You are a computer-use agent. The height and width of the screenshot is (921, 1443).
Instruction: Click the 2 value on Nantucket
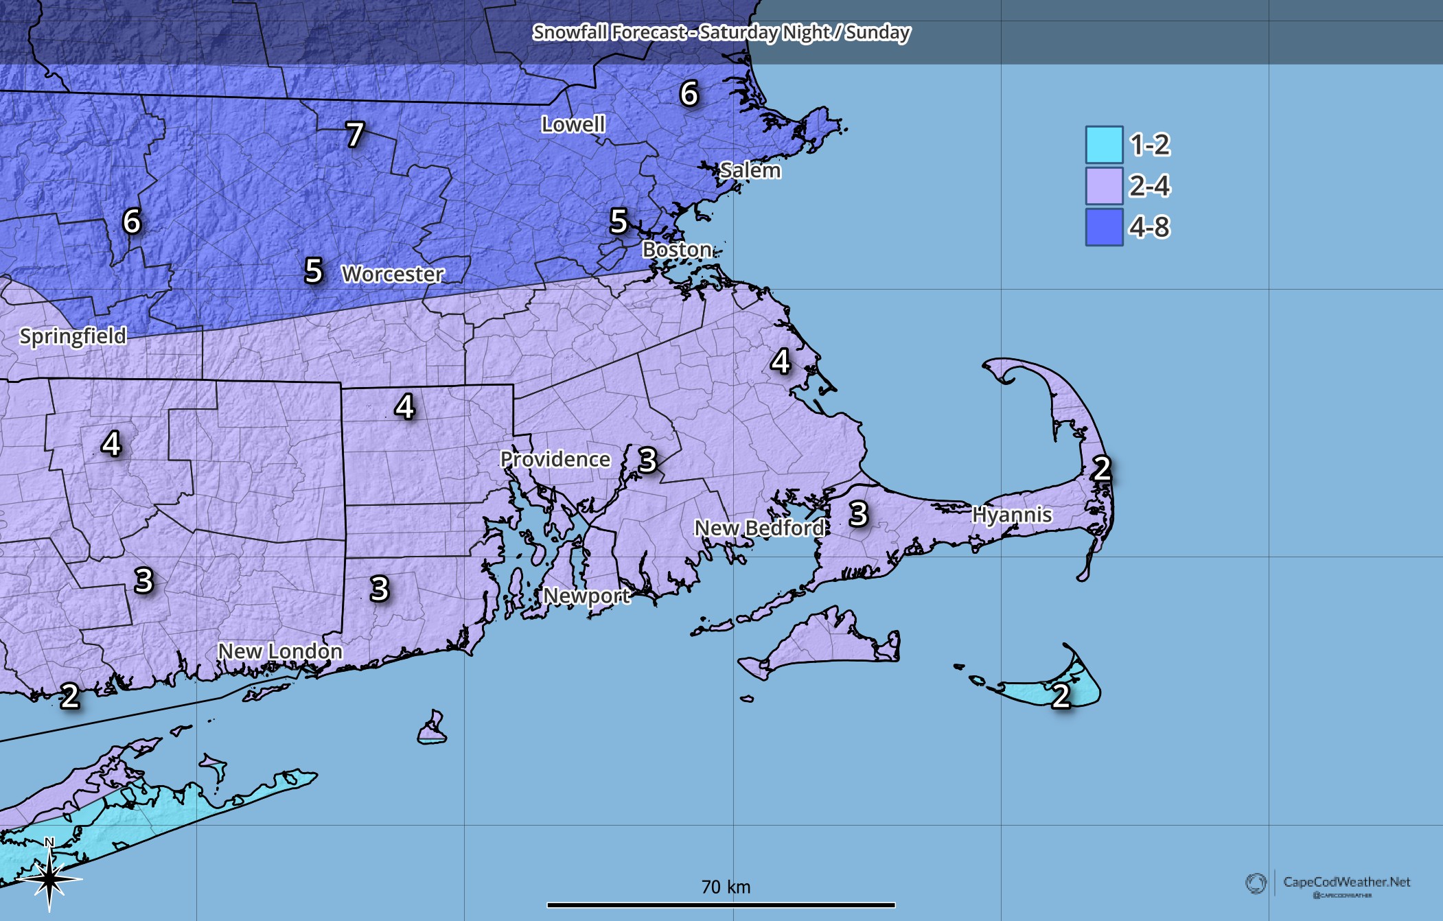point(1061,696)
